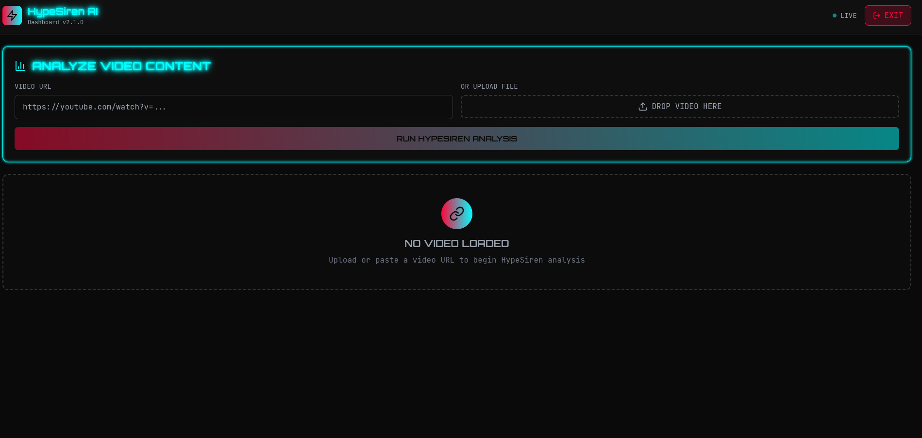Click the NO VIDEO LOADED heading
The image size is (922, 438).
coord(457,243)
